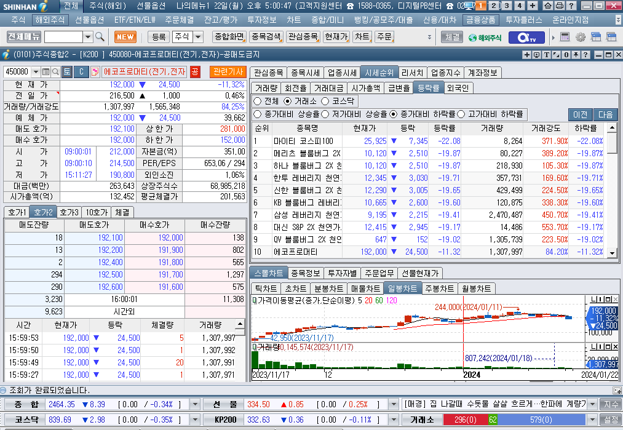
Task: Expand the main menu row overflow arrow
Action: pyautogui.click(x=618, y=20)
